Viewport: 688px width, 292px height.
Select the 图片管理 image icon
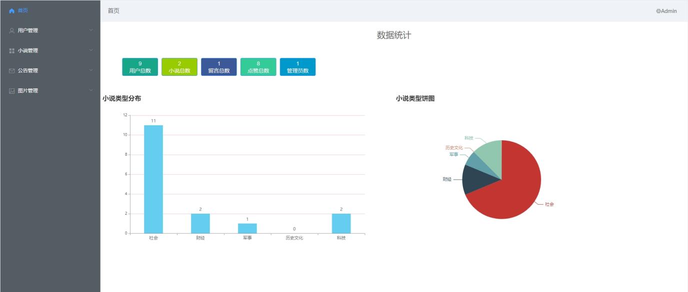tap(11, 90)
